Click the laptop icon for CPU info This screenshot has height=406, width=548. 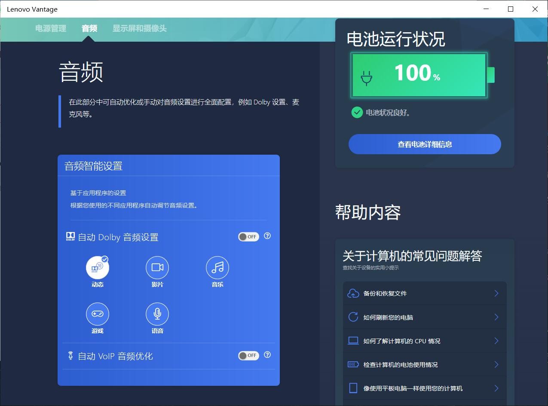point(353,341)
